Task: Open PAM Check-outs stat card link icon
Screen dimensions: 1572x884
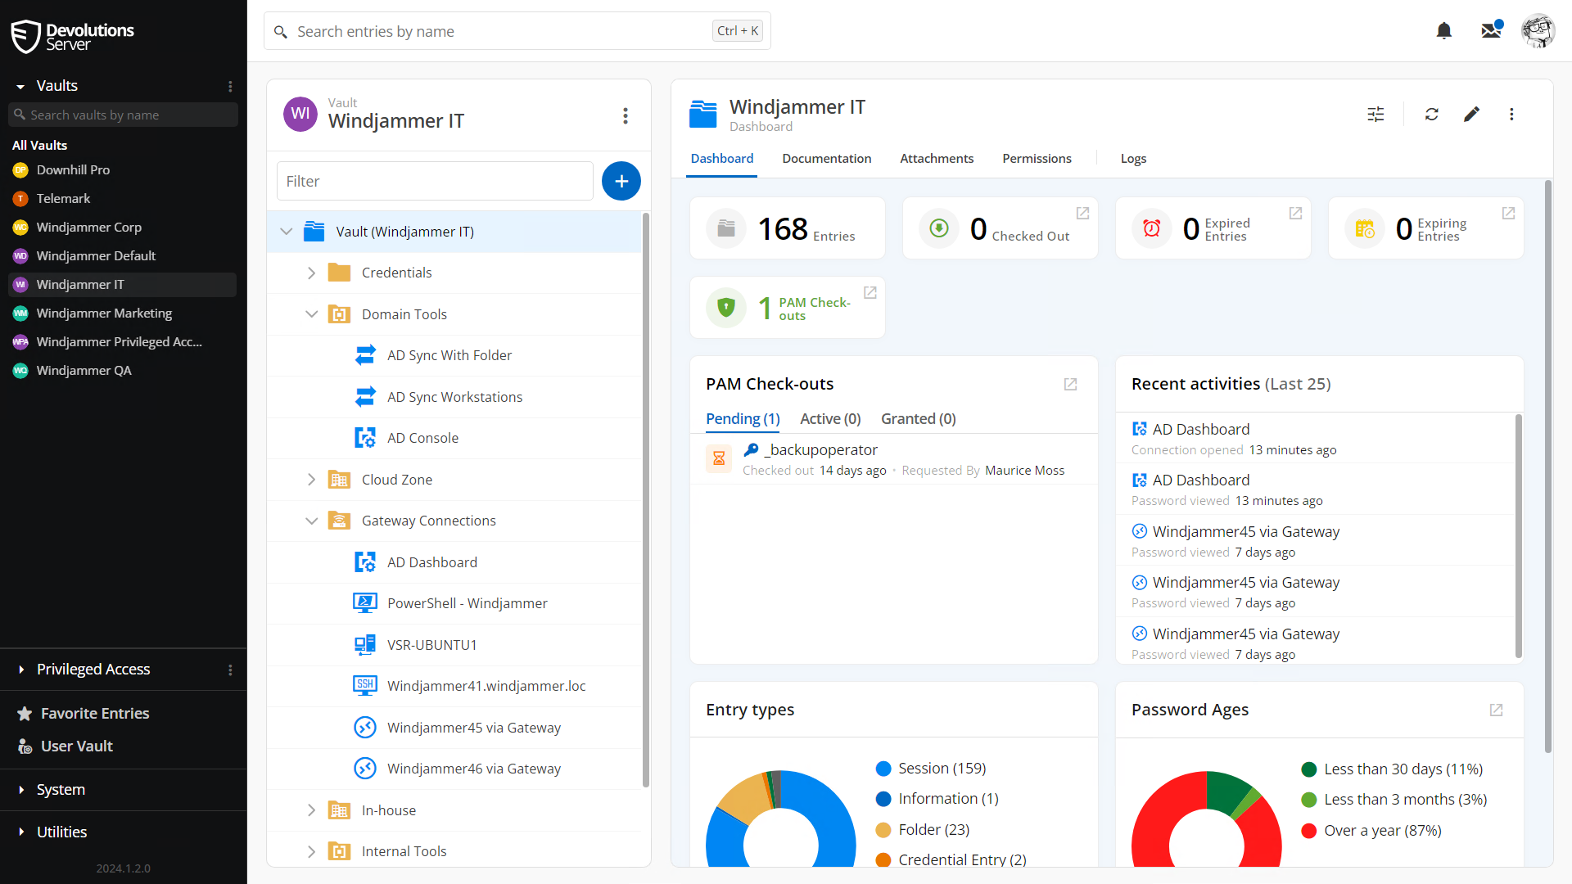Action: [x=870, y=292]
